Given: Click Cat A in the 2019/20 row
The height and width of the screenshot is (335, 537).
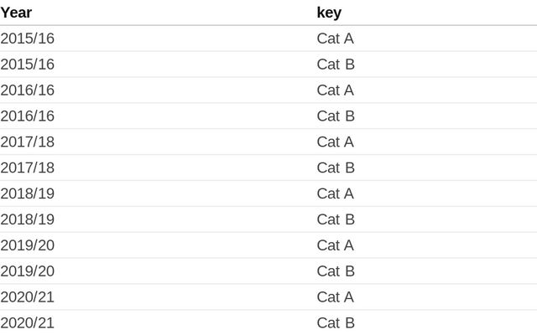Looking at the screenshot, I should (x=336, y=246).
